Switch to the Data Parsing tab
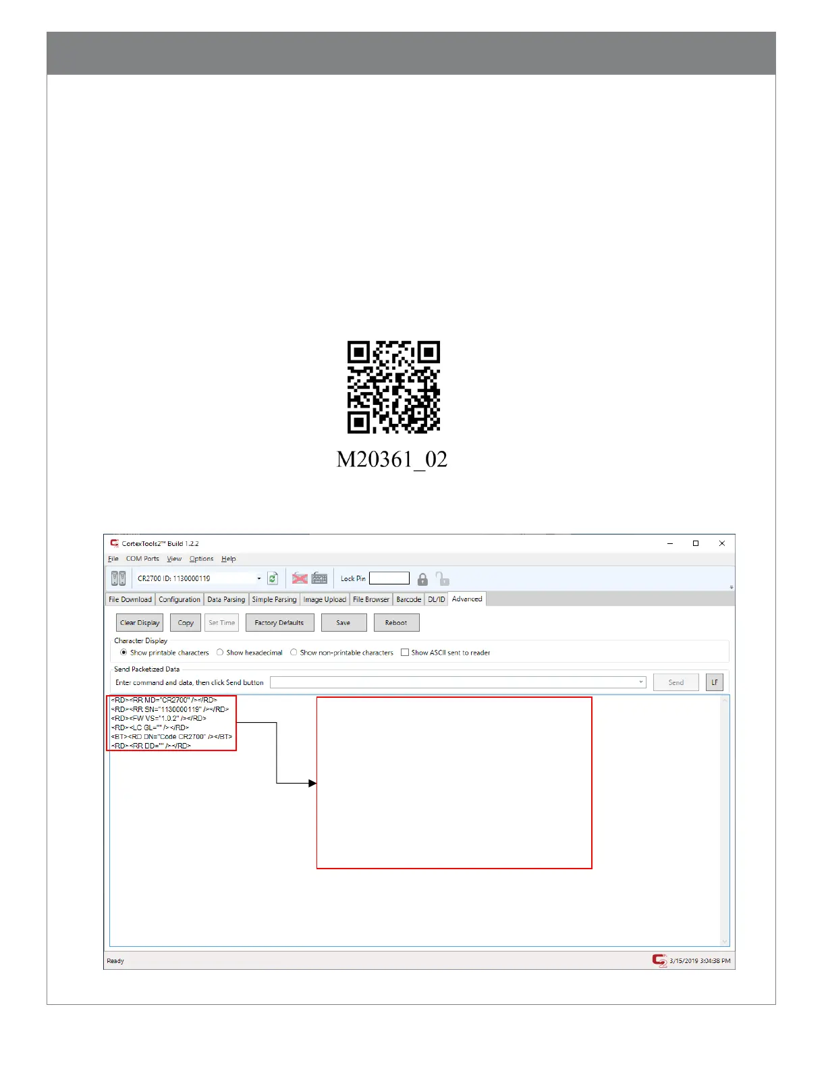 [226, 599]
